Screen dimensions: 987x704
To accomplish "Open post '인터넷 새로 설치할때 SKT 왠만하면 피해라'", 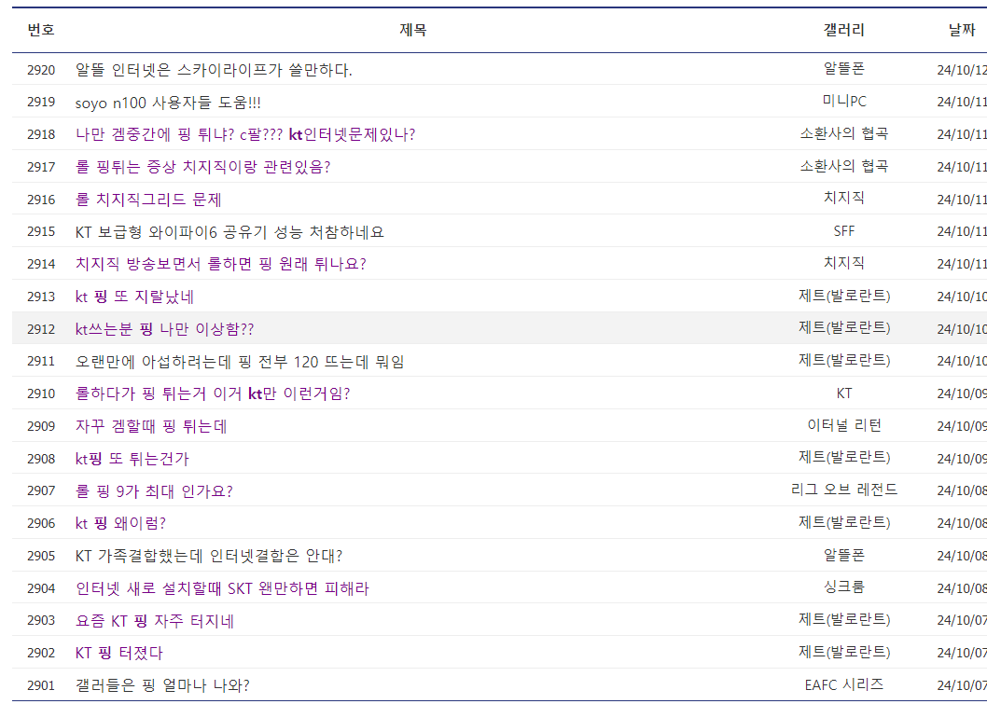I will (222, 589).
